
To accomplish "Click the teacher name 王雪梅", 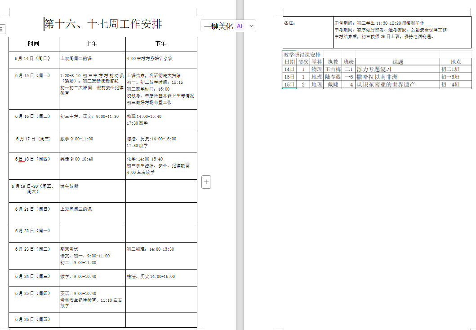I will coord(333,69).
